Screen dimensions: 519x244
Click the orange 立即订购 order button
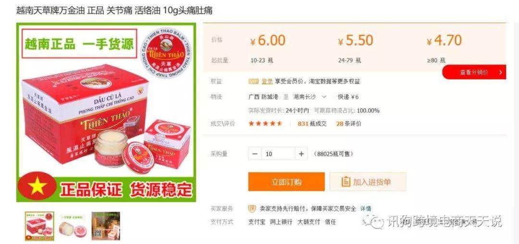(286, 182)
